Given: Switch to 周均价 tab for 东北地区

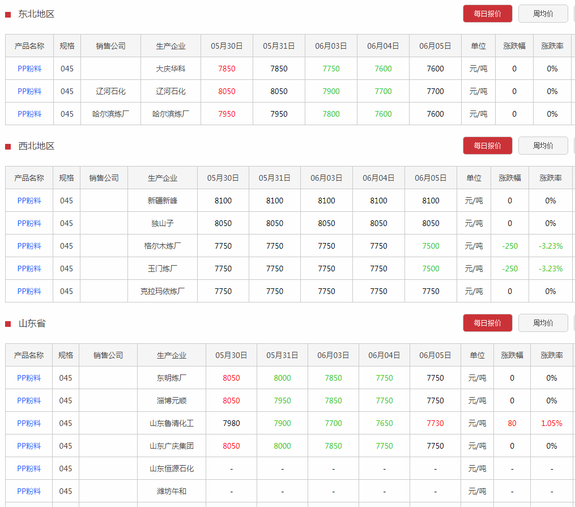Looking at the screenshot, I should tap(543, 14).
